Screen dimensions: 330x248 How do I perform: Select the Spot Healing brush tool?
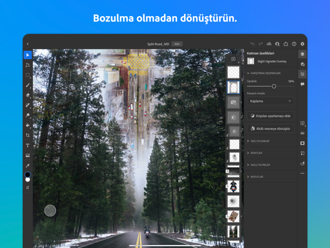(27, 105)
